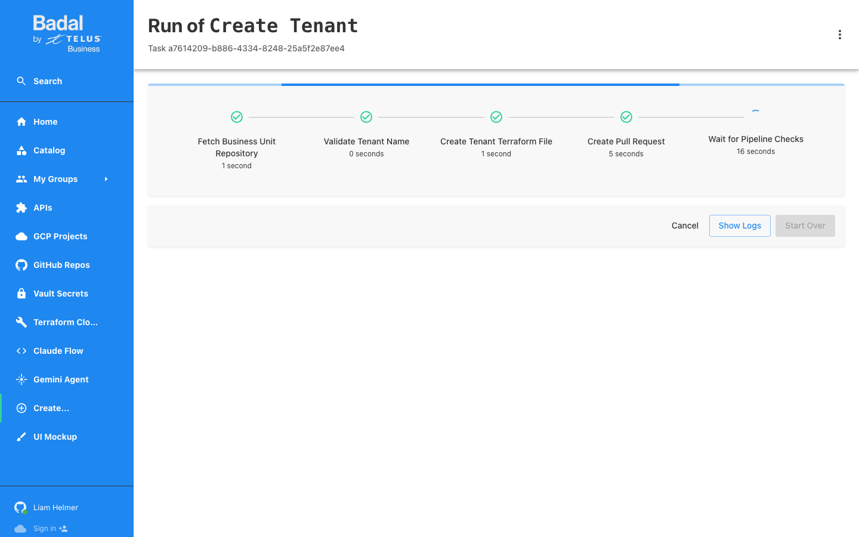Image resolution: width=859 pixels, height=537 pixels.
Task: Click the Show Logs button
Action: pos(740,226)
